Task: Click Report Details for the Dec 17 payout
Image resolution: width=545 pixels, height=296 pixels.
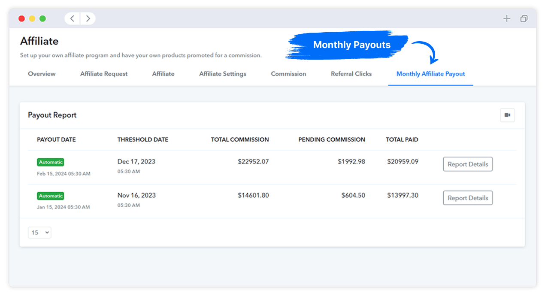Action: (468, 164)
